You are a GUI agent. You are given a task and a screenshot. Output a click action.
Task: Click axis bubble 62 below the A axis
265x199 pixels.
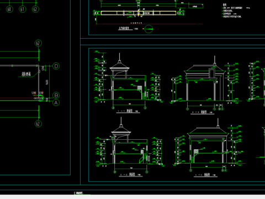coord(38,124)
